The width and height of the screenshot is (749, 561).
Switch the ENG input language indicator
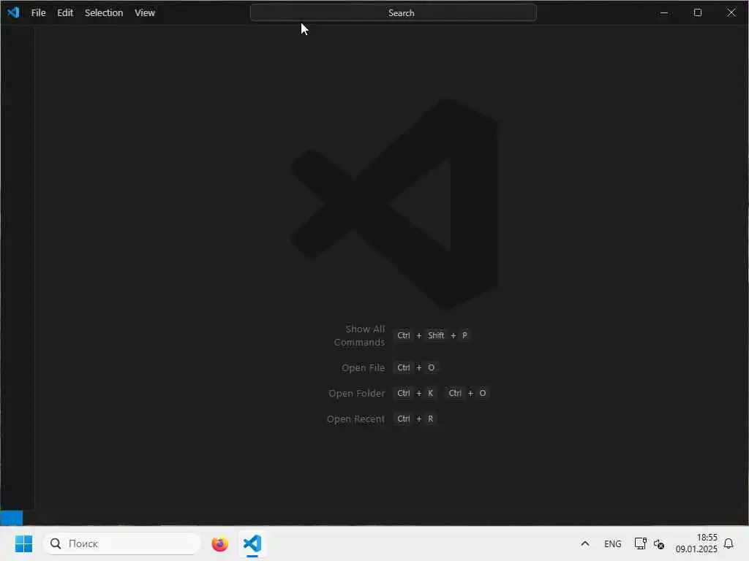[612, 543]
